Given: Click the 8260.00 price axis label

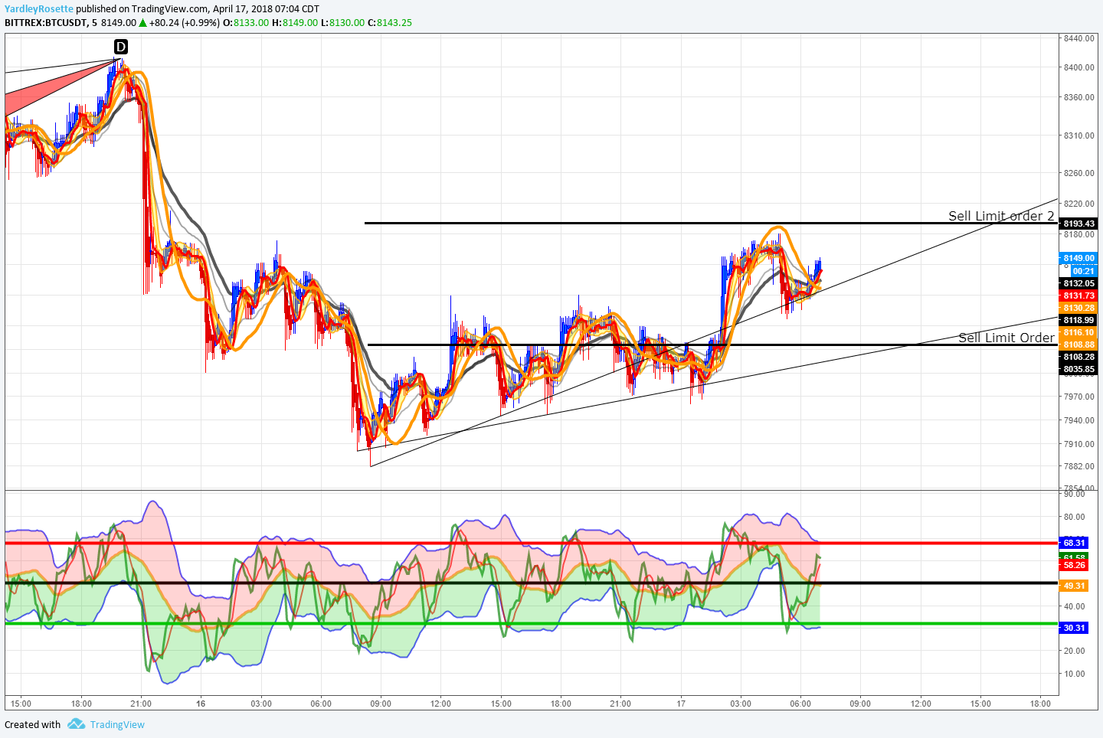Looking at the screenshot, I should [1078, 173].
